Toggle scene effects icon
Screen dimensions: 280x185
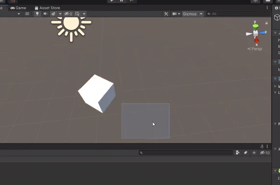53,14
